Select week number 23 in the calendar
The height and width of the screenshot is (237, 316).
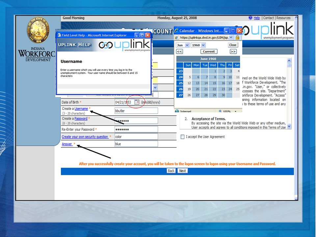click(180, 71)
